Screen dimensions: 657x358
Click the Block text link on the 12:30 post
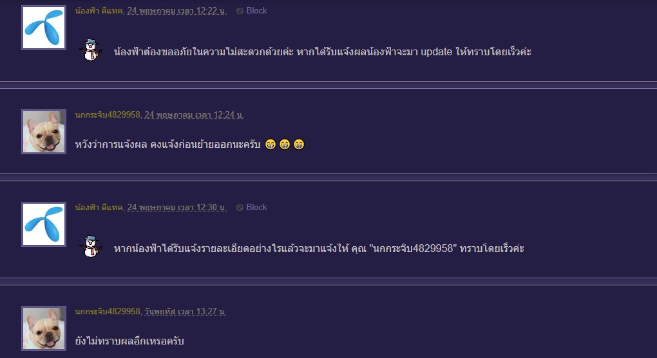(x=256, y=208)
